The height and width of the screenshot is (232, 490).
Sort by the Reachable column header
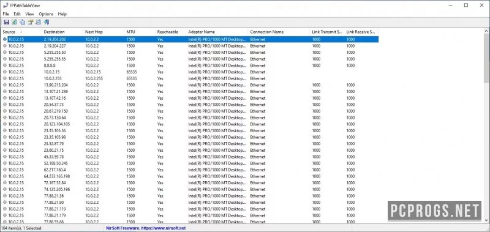tap(171, 32)
